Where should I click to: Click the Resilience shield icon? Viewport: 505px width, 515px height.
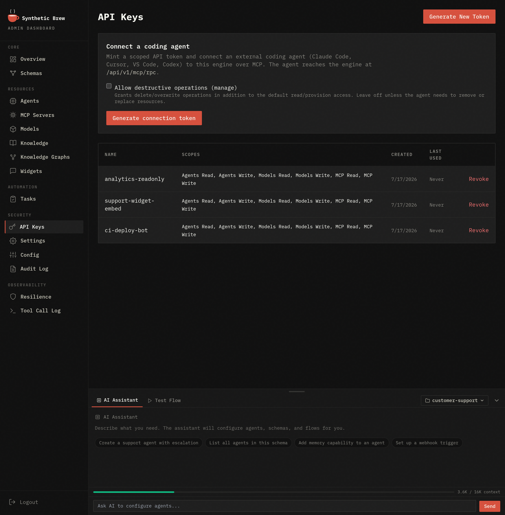click(13, 297)
